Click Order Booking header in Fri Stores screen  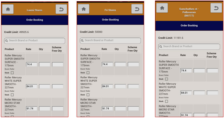coord(110,20)
